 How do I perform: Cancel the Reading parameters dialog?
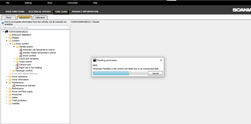click(x=155, y=73)
